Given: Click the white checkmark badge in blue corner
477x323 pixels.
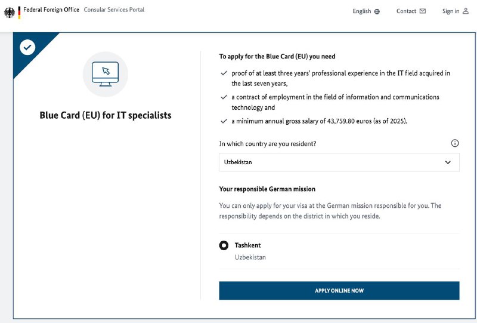Looking at the screenshot, I should pyautogui.click(x=27, y=47).
